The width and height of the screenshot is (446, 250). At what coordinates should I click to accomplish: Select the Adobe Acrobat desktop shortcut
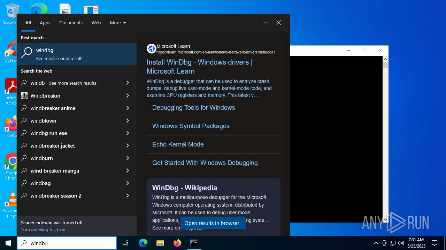pyautogui.click(x=10, y=91)
